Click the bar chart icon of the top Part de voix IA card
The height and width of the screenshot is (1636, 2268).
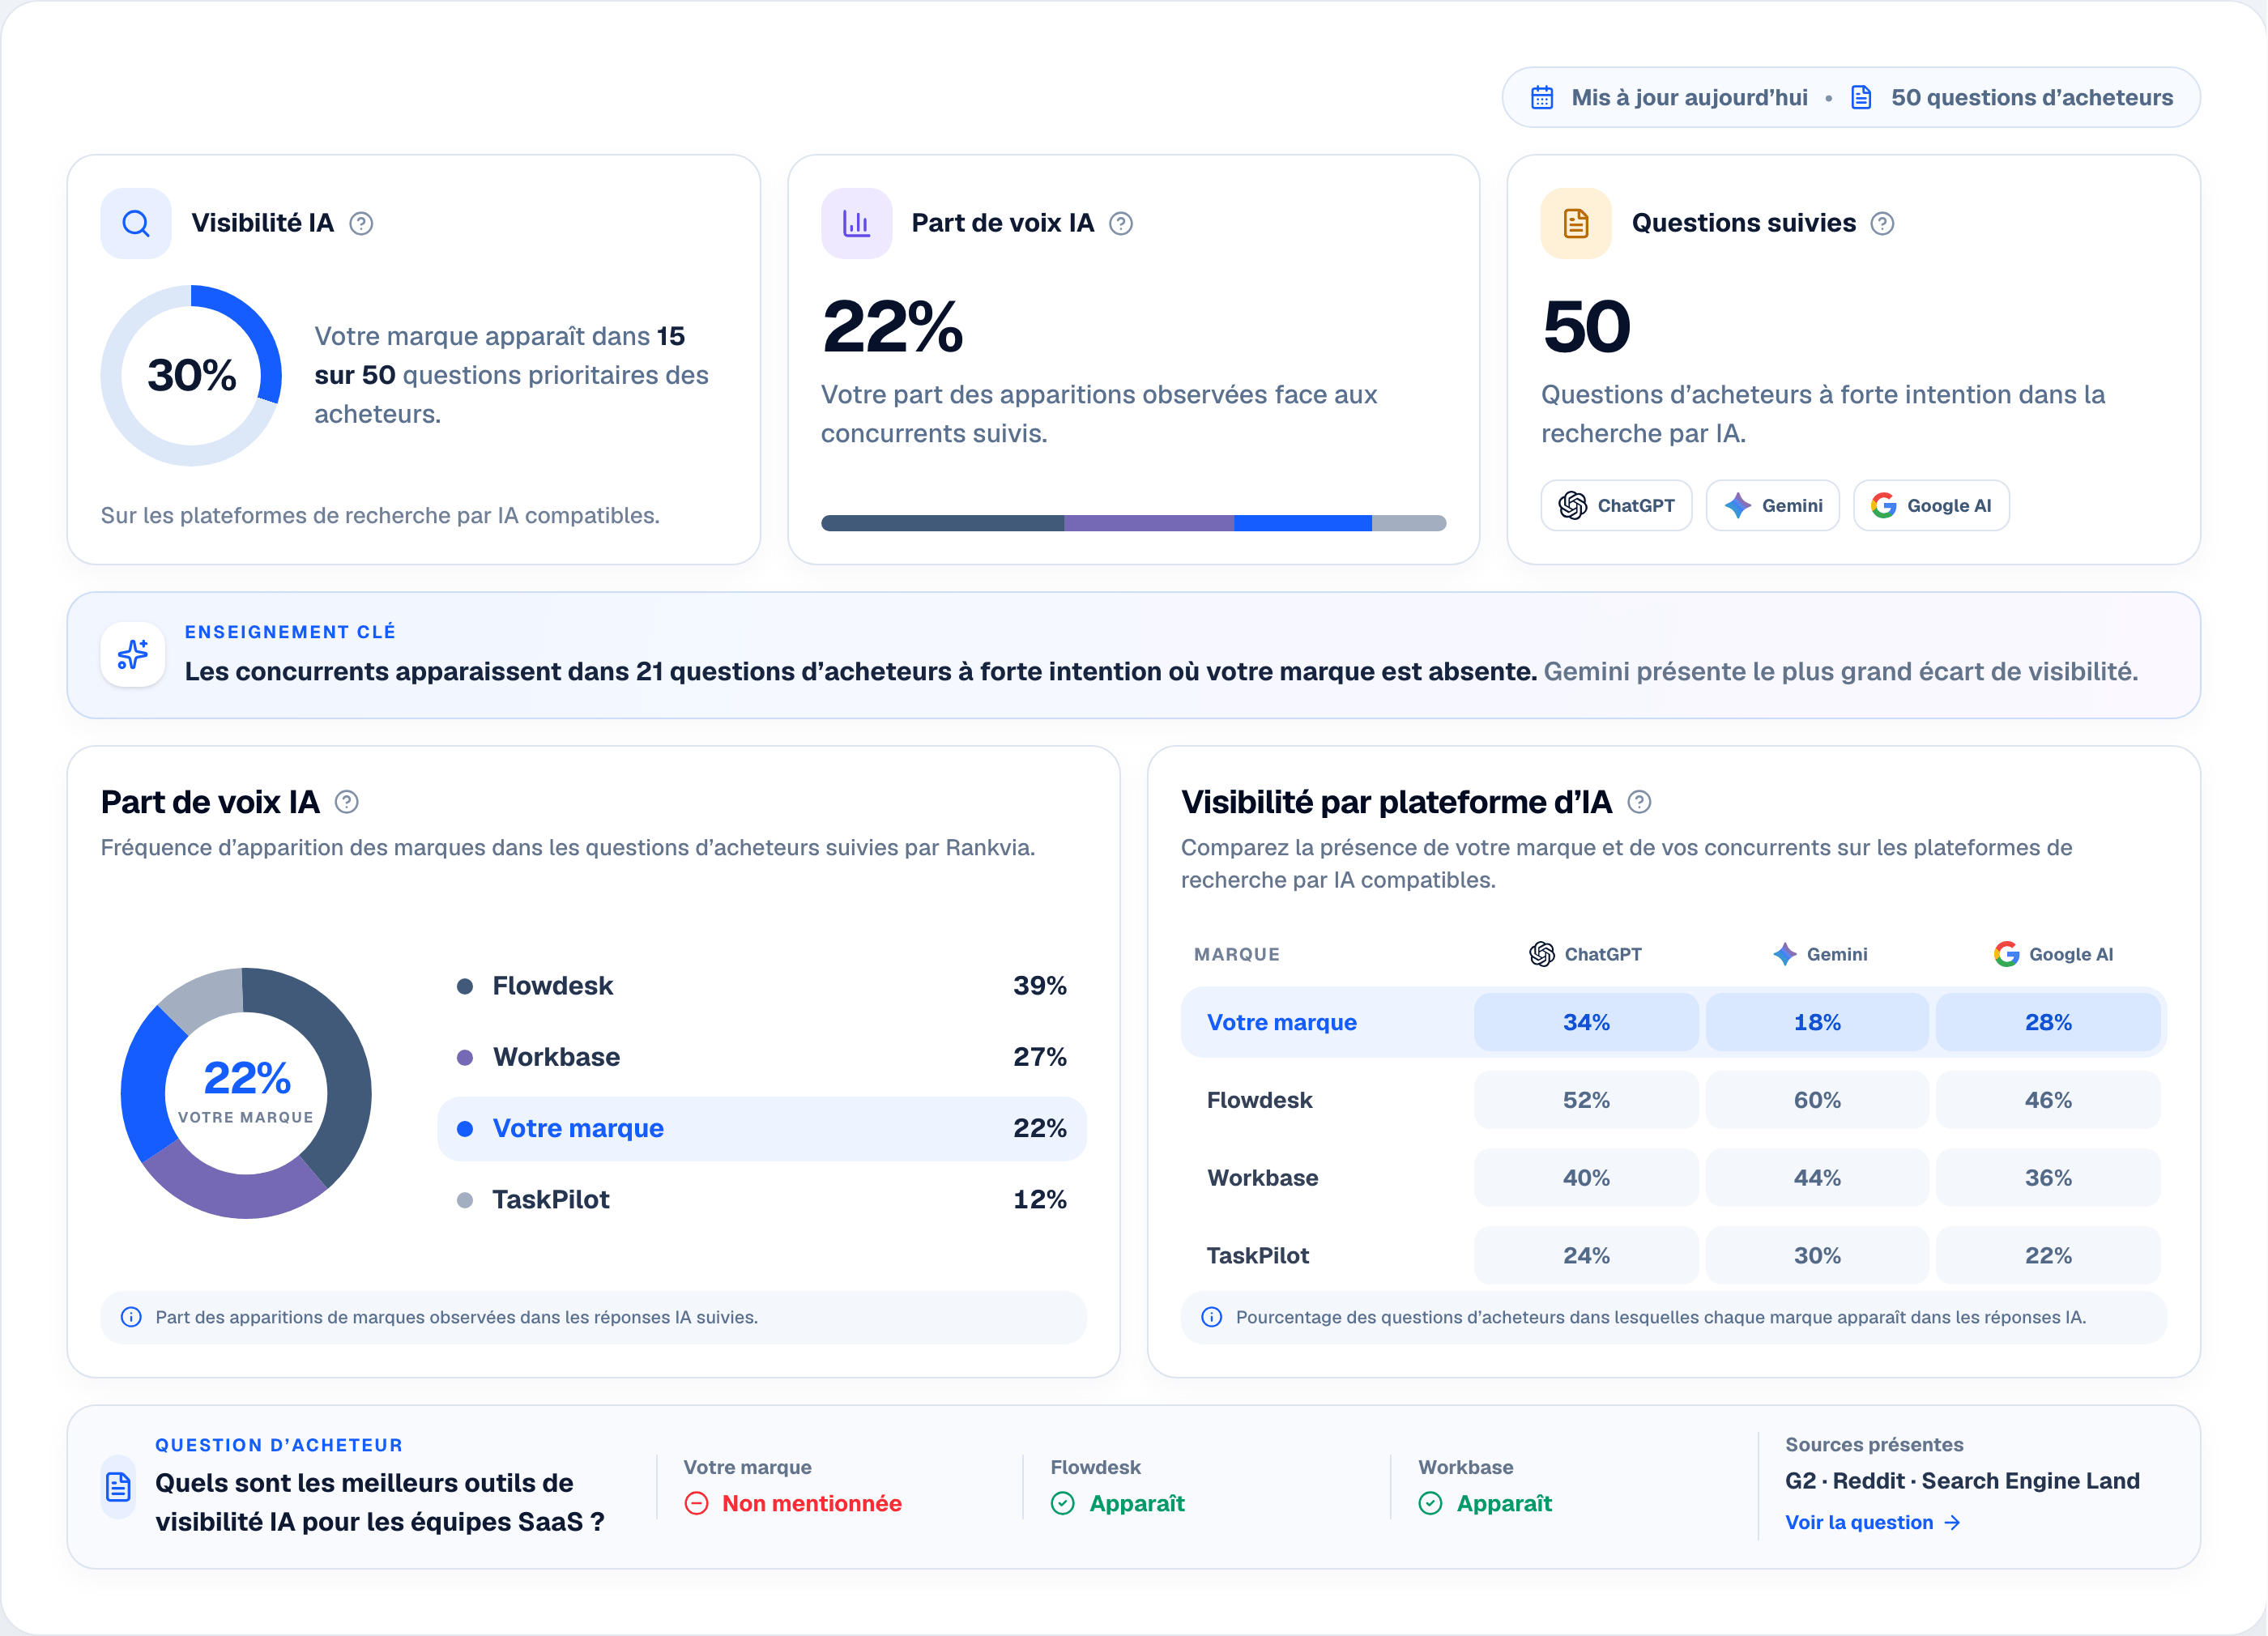(856, 223)
